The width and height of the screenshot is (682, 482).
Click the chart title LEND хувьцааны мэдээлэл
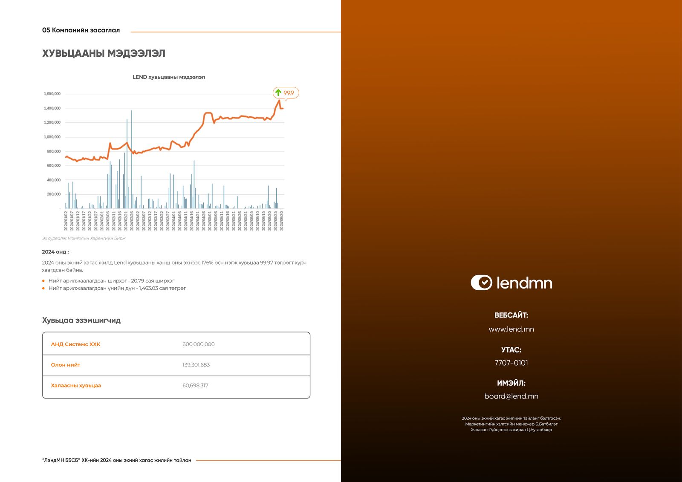pos(168,77)
